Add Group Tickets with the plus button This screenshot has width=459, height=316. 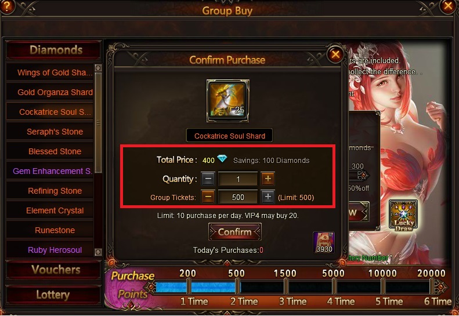point(268,197)
